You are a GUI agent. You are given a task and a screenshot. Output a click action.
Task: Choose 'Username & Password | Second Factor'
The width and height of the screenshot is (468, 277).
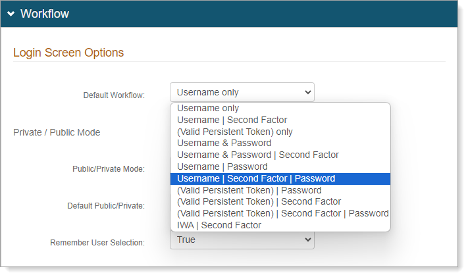pos(257,155)
